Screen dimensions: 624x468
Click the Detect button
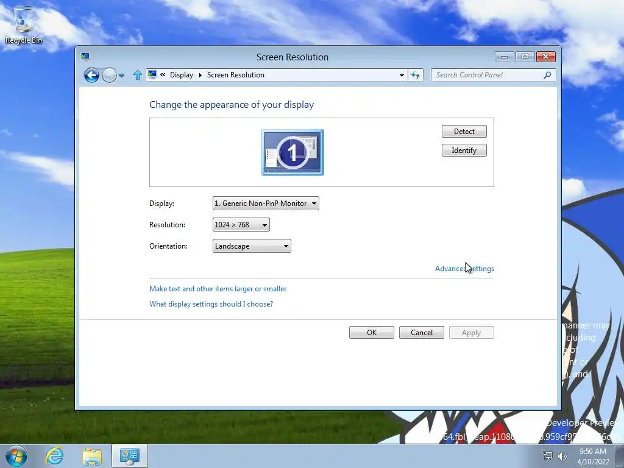click(464, 132)
